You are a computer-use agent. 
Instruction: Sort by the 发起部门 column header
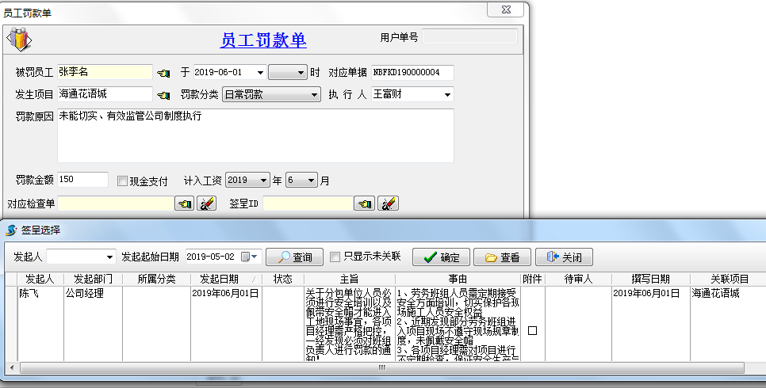click(x=94, y=279)
